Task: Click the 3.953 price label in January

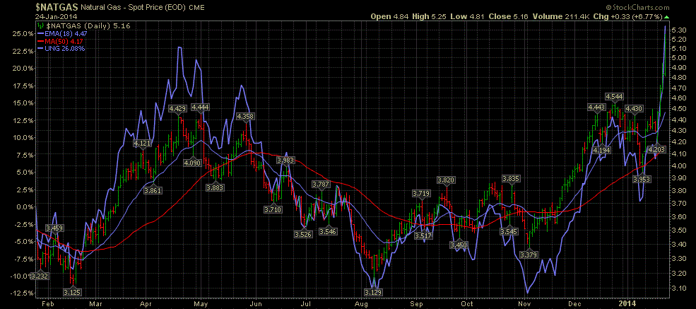Action: coord(642,180)
